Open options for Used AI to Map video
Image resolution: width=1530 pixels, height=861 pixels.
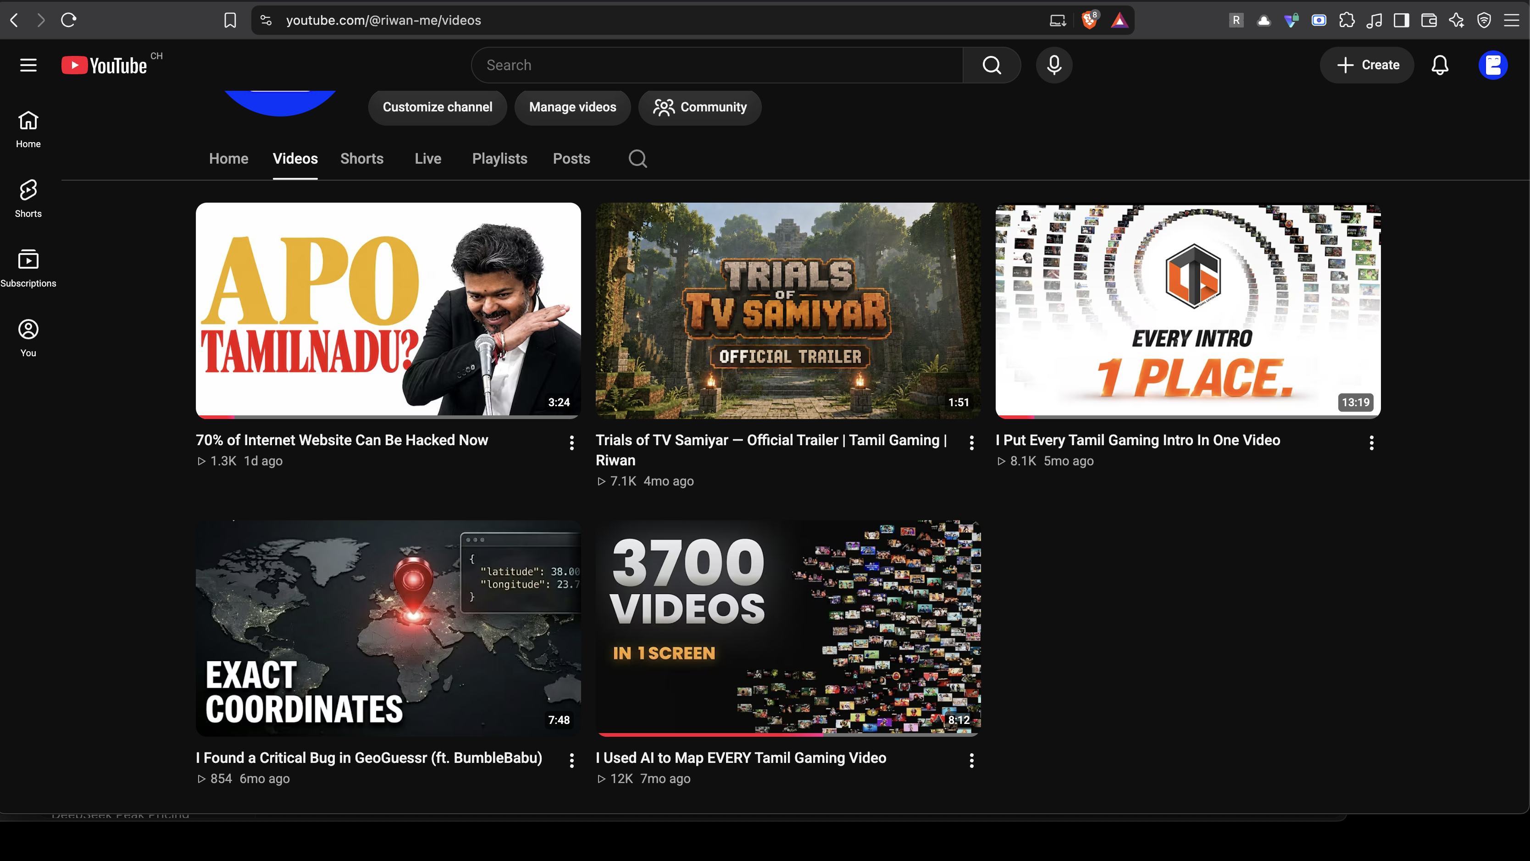(972, 760)
